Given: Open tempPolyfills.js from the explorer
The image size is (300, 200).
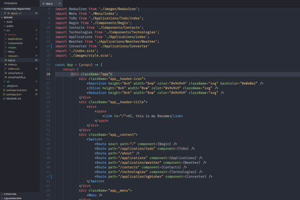Looking at the screenshot, I should click(x=17, y=77).
